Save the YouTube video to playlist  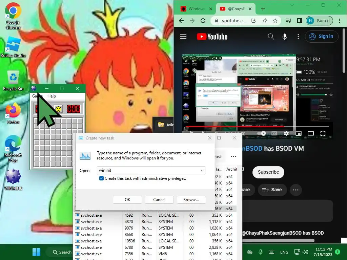pyautogui.click(x=272, y=190)
